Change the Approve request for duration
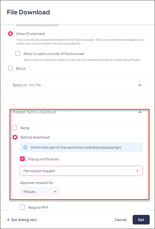This screenshot has height=229, width=155. click(x=40, y=192)
